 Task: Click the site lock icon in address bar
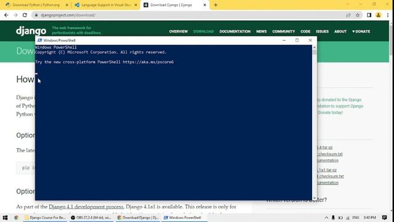pos(36,15)
